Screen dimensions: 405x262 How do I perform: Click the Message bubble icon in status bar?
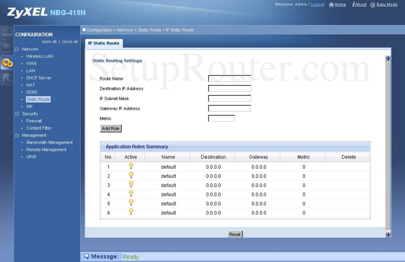pos(87,256)
